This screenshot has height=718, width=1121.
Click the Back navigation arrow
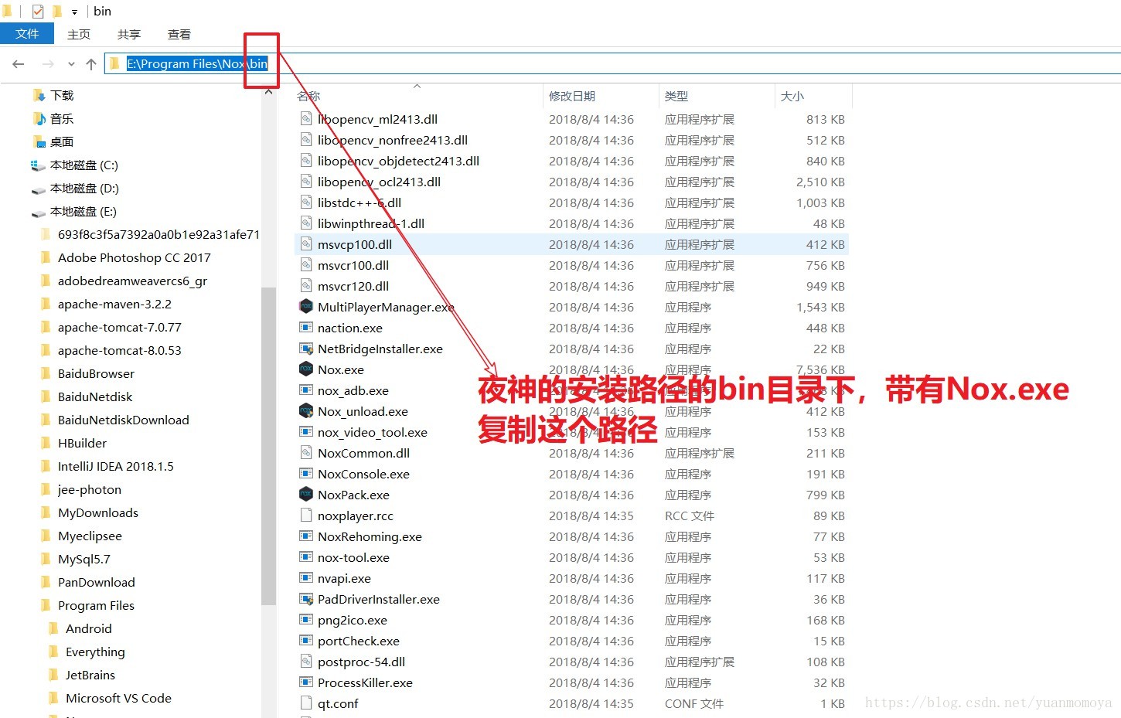tap(19, 64)
